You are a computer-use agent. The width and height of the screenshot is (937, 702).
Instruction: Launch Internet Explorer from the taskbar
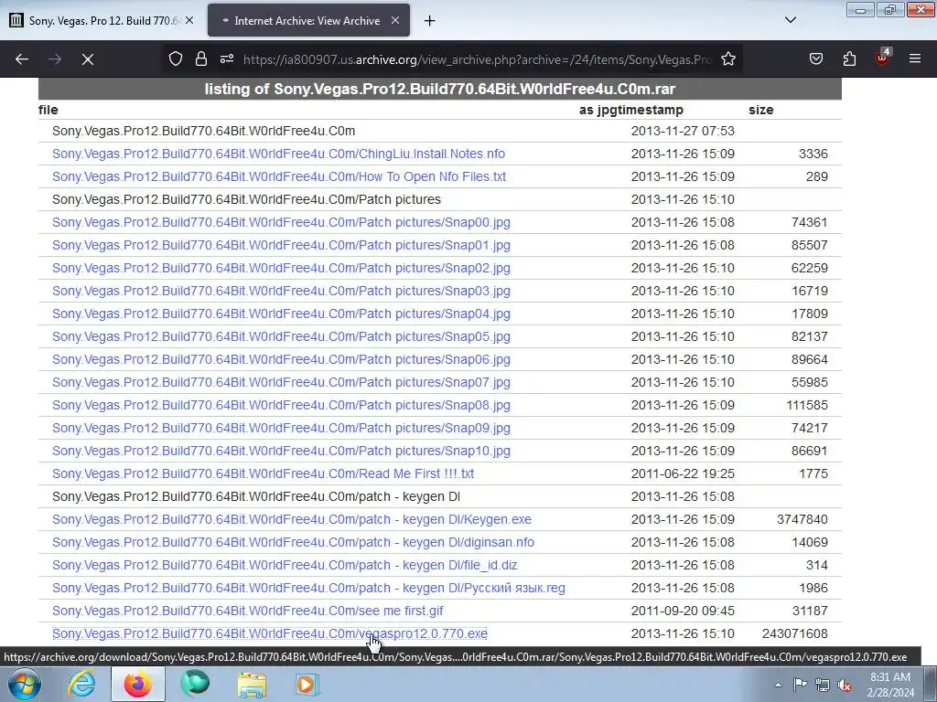[81, 684]
